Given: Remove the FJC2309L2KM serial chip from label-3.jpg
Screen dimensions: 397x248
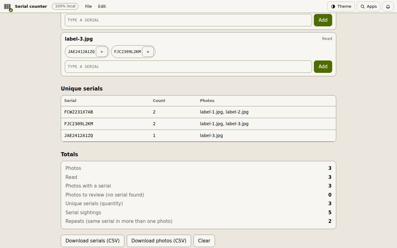Looking at the screenshot, I should point(148,52).
